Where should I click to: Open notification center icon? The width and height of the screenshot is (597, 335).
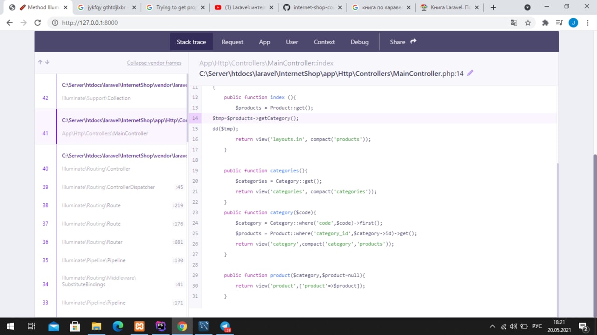583,326
